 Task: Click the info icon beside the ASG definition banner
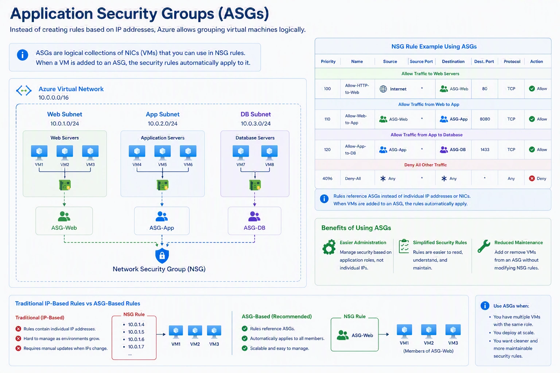click(23, 55)
